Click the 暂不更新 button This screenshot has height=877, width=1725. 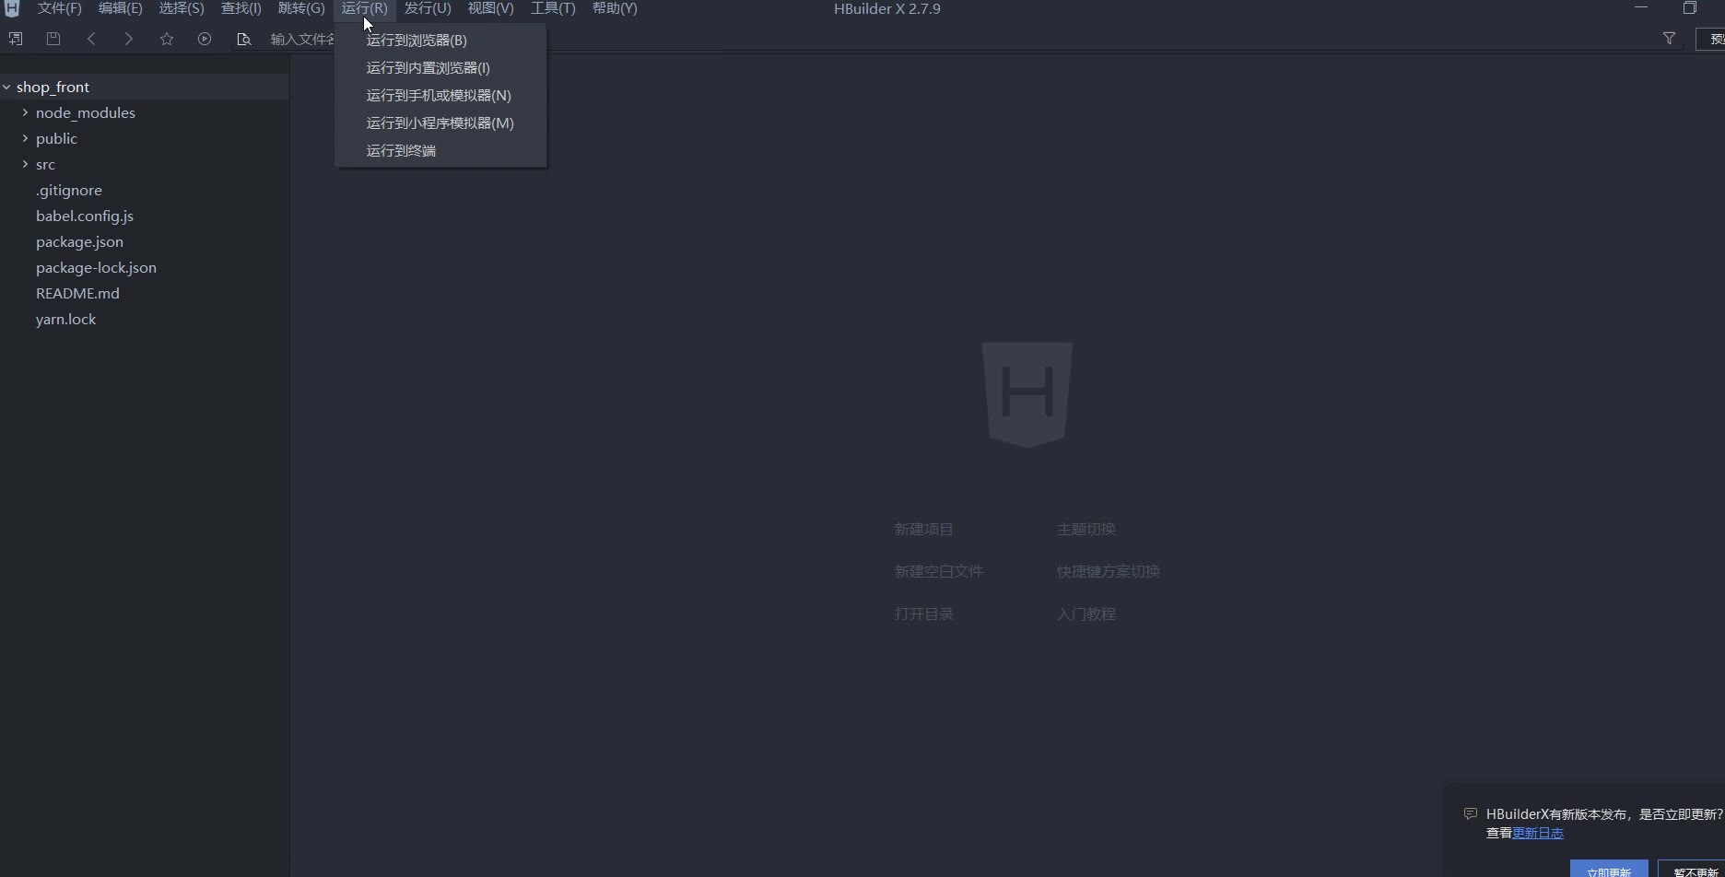(1692, 869)
